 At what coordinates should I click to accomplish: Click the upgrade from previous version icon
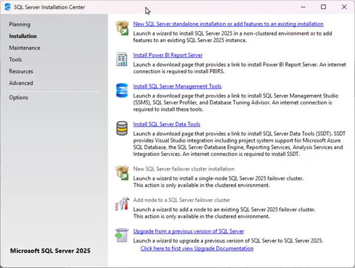(122, 235)
